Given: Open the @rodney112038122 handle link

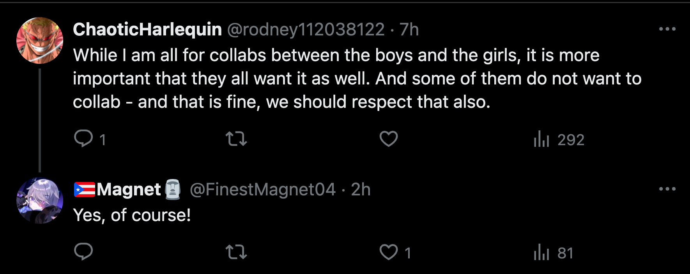Looking at the screenshot, I should coord(306,30).
